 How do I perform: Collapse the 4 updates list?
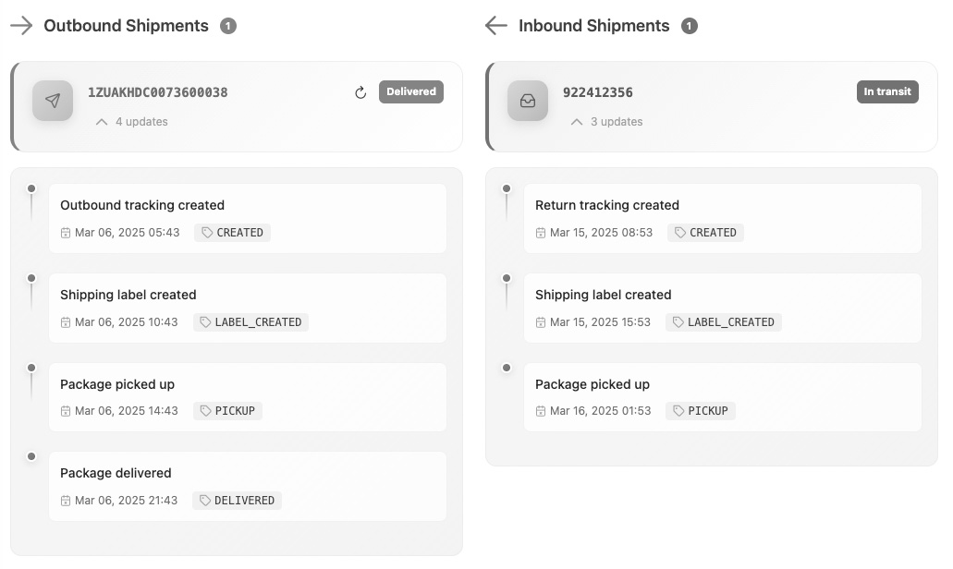[x=102, y=122]
